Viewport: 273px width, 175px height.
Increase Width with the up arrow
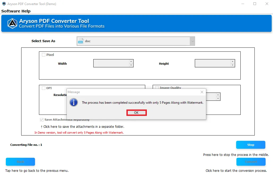131,62
